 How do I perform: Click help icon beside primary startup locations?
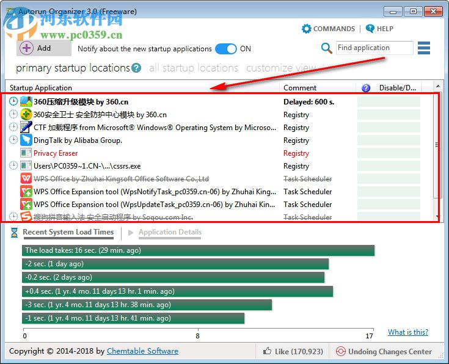click(x=136, y=68)
